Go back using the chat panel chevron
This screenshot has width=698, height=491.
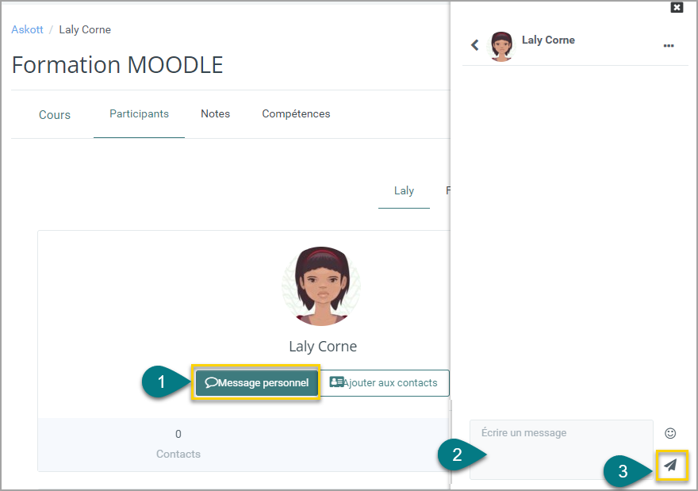point(475,45)
